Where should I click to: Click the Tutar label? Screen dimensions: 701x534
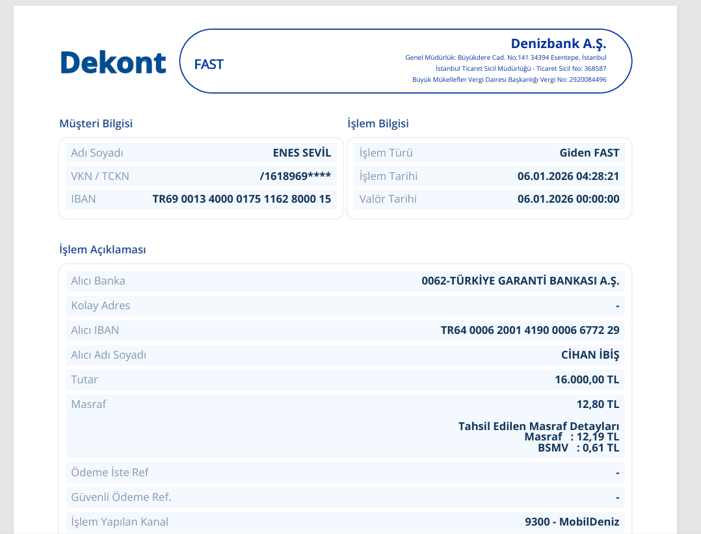point(84,379)
